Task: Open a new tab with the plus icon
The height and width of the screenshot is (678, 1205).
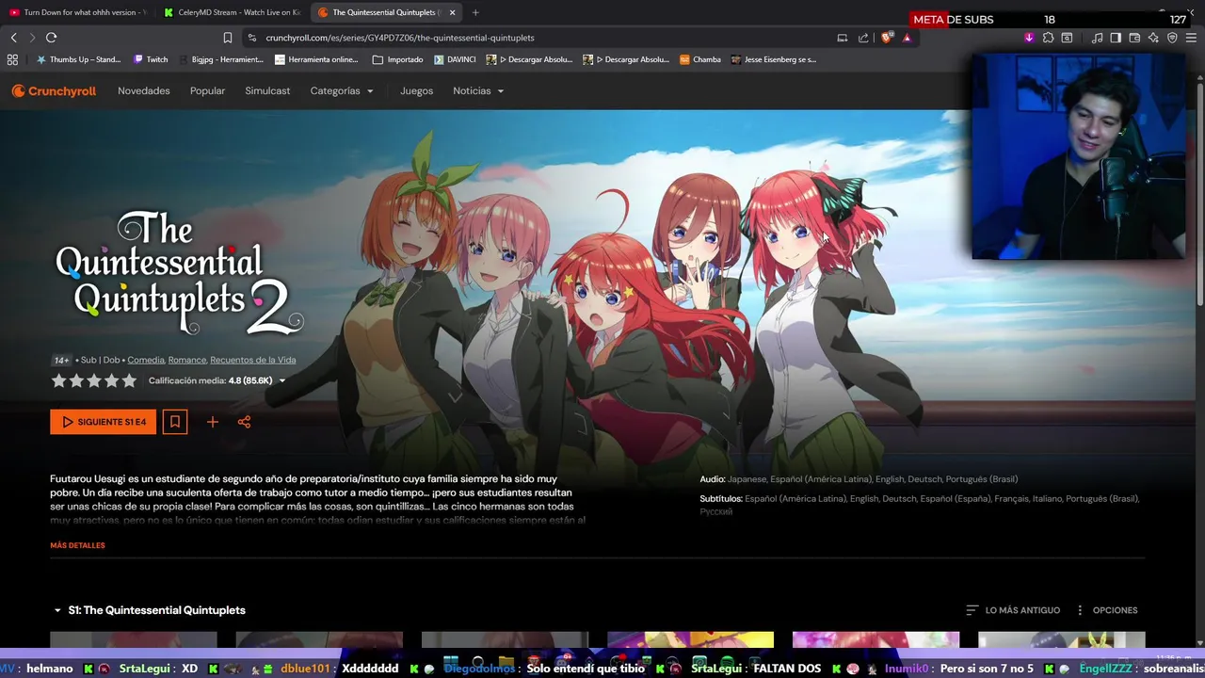Action: (x=475, y=12)
